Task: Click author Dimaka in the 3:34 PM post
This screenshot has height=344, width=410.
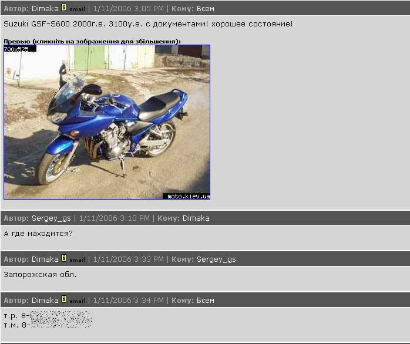Action: click(x=45, y=301)
